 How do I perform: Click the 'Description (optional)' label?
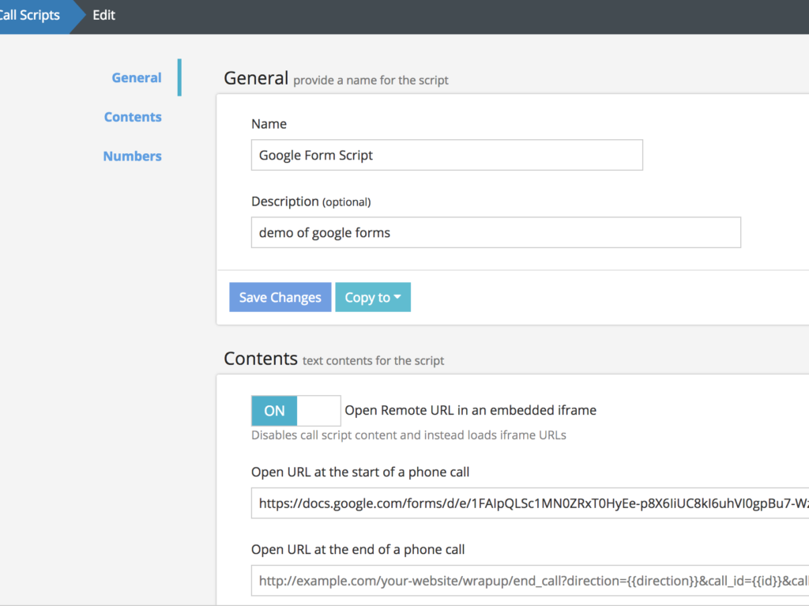coord(310,201)
